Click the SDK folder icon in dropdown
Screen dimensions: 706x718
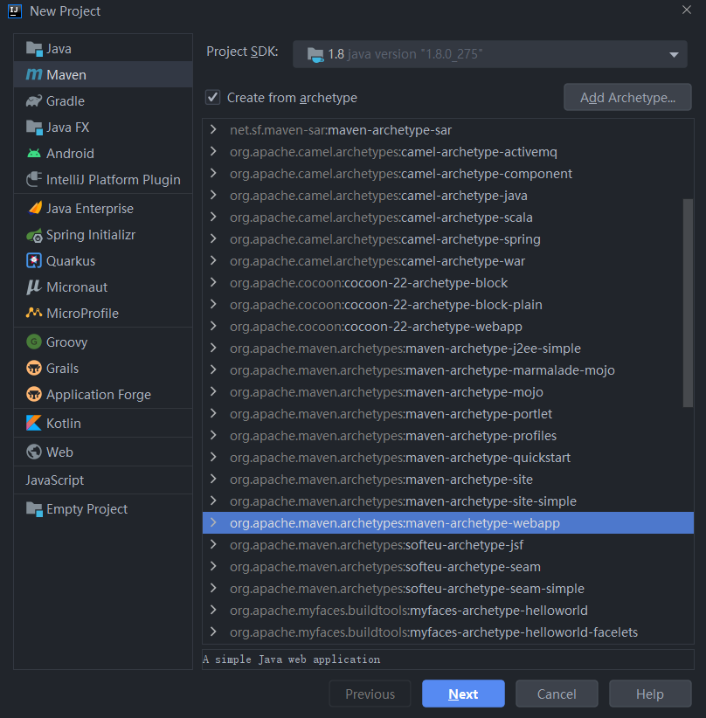[315, 54]
